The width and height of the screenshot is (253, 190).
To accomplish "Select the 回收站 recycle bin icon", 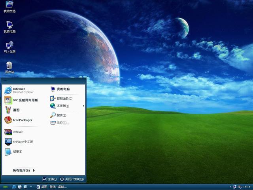I will tap(9, 67).
